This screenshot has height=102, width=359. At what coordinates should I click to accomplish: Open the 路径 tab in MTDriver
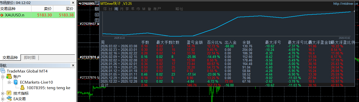[x=179, y=9]
